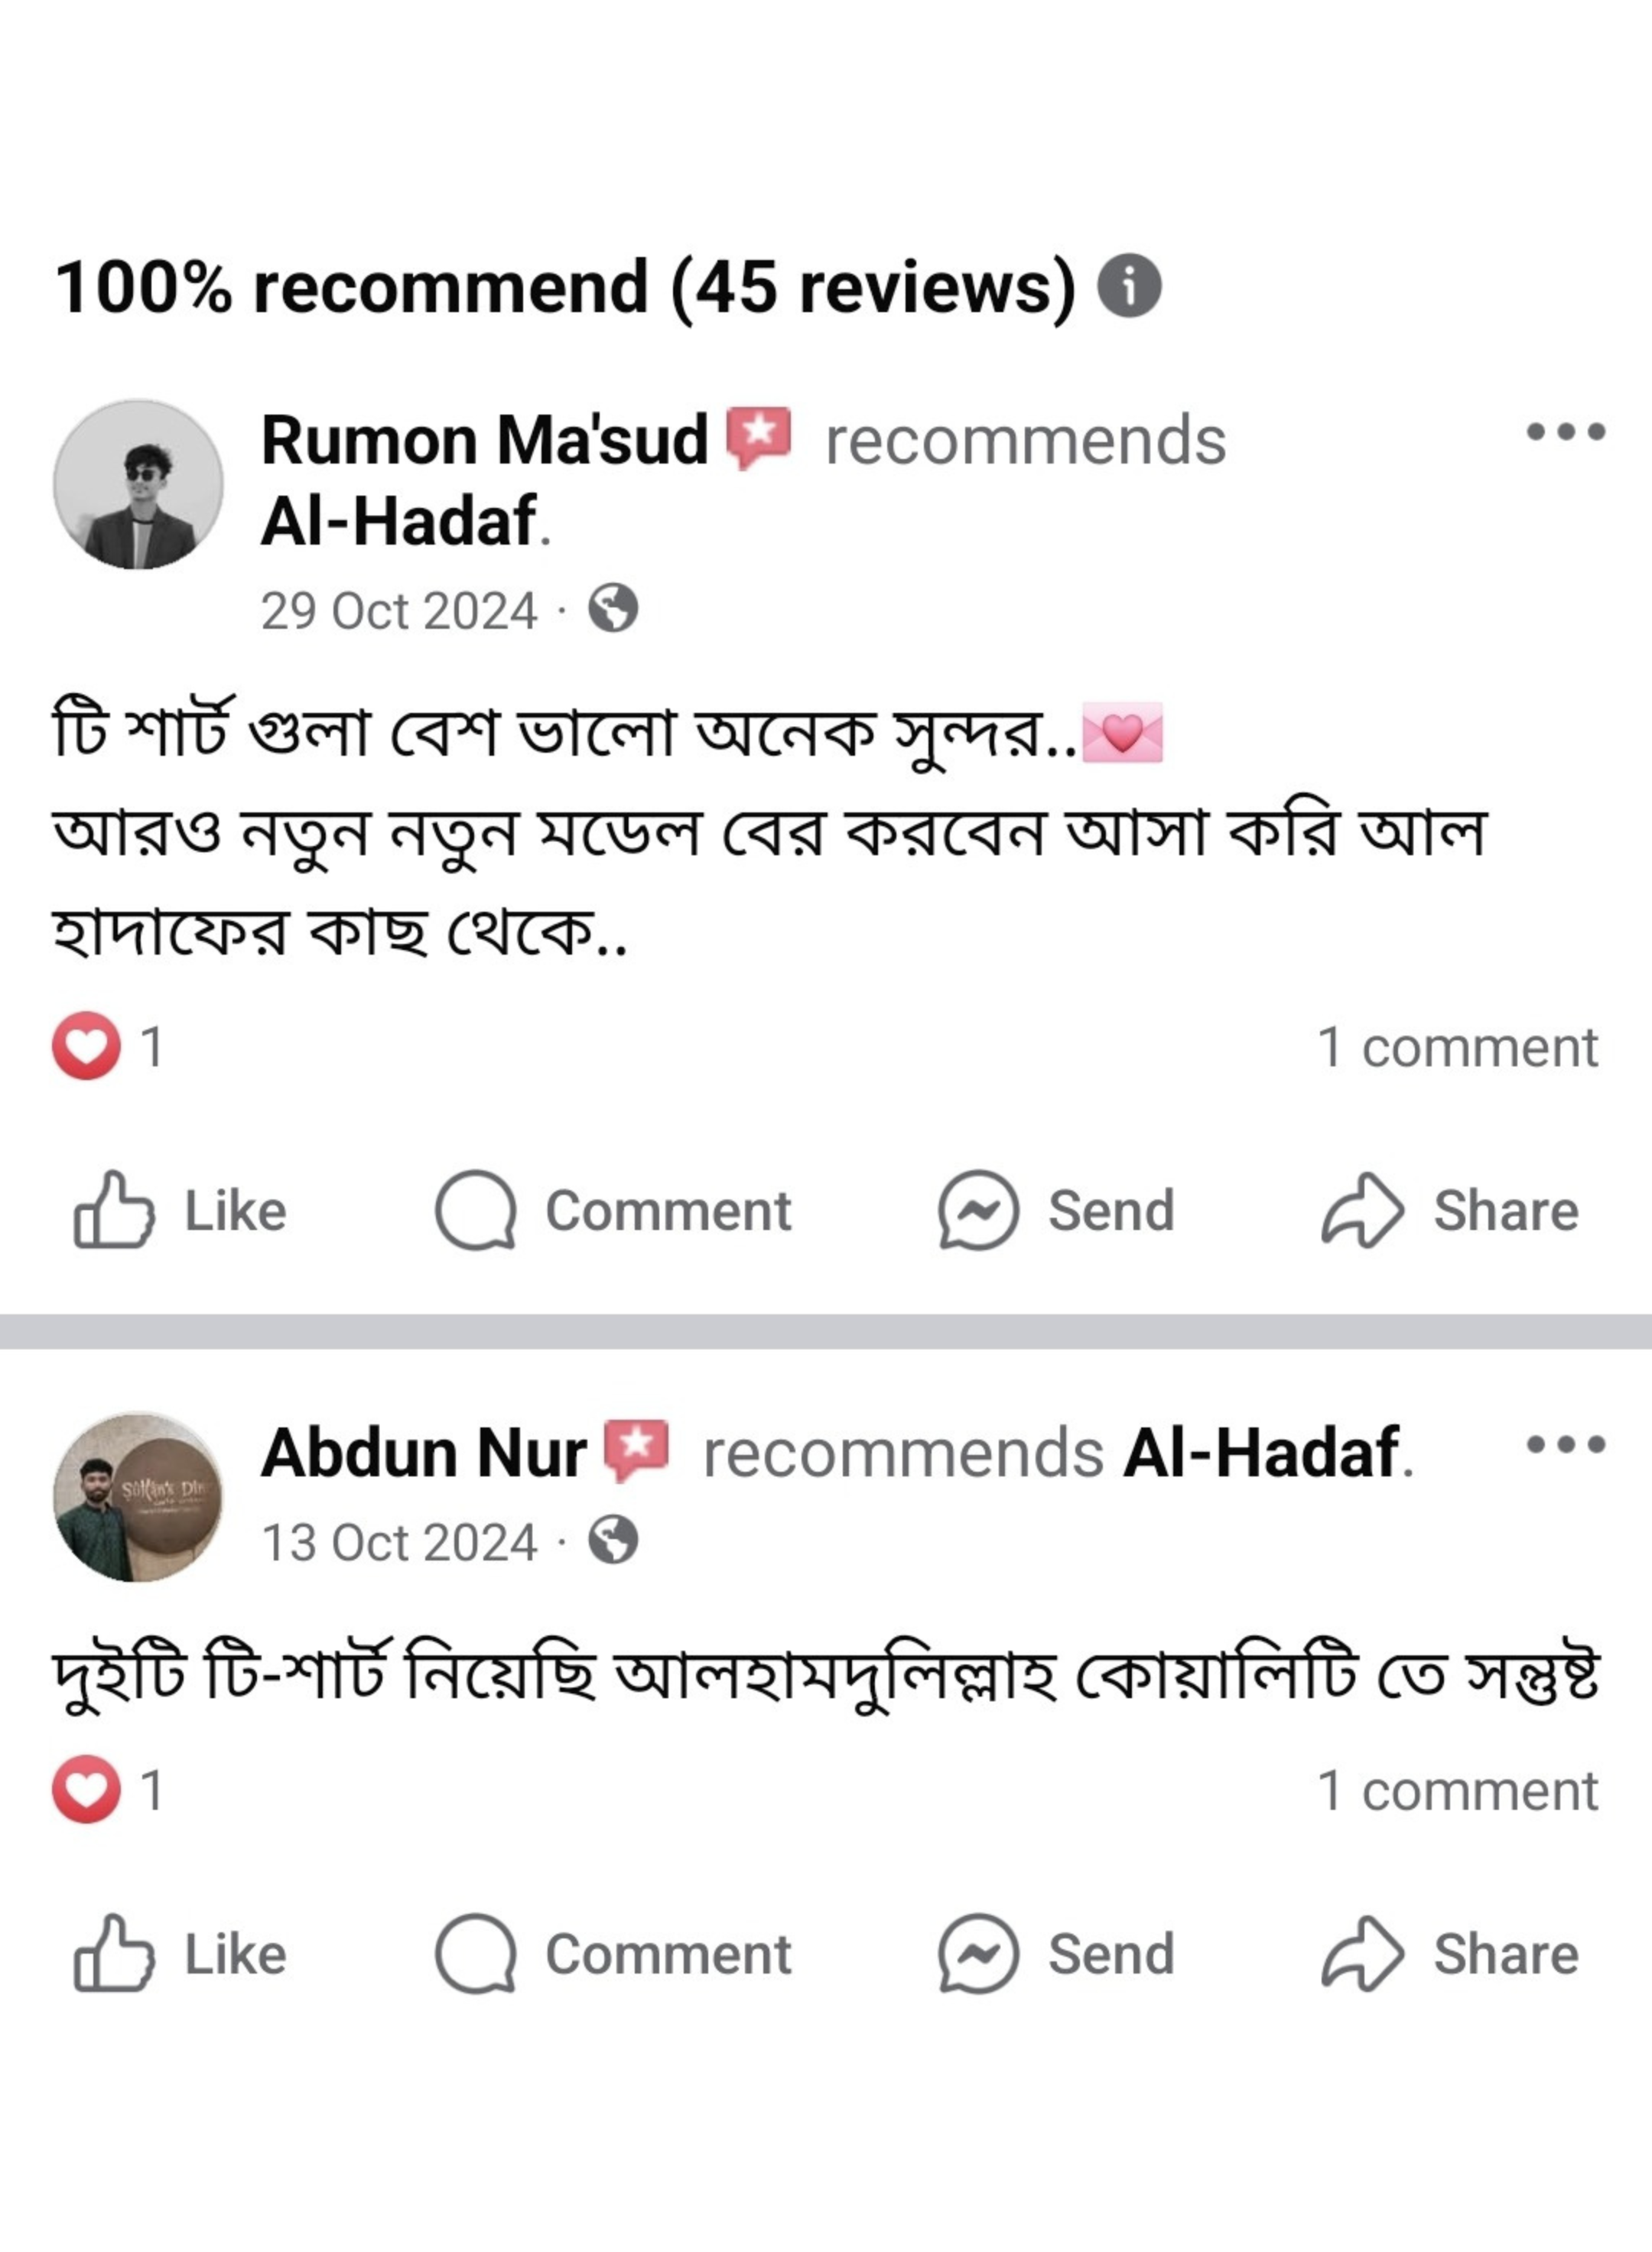Open the three-dot menu on Rumon Ma'sud's review
Image resolution: width=1652 pixels, height=2252 pixels.
tap(1565, 432)
